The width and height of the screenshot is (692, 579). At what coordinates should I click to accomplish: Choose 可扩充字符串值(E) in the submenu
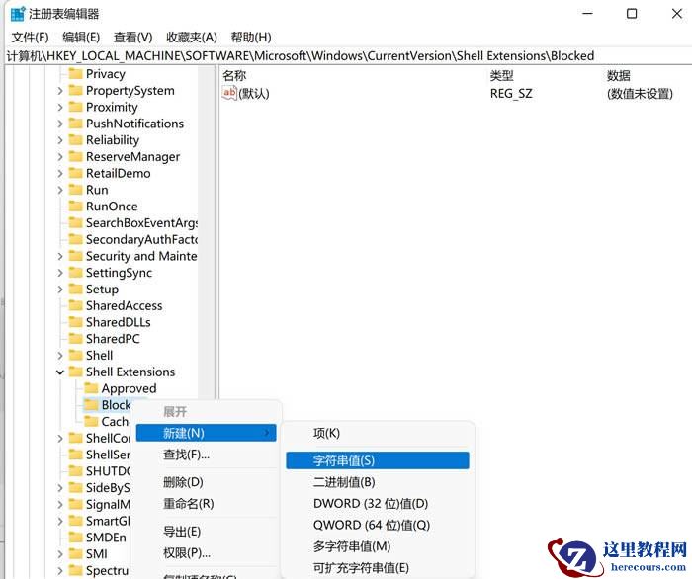pyautogui.click(x=378, y=568)
